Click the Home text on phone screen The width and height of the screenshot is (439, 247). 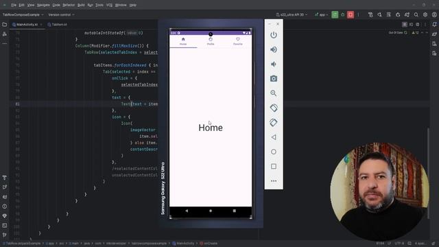(x=211, y=128)
